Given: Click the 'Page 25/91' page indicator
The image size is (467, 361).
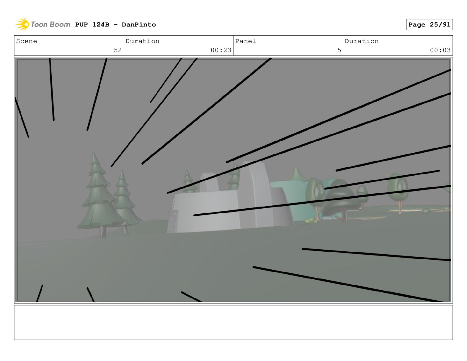Looking at the screenshot, I should coord(430,24).
